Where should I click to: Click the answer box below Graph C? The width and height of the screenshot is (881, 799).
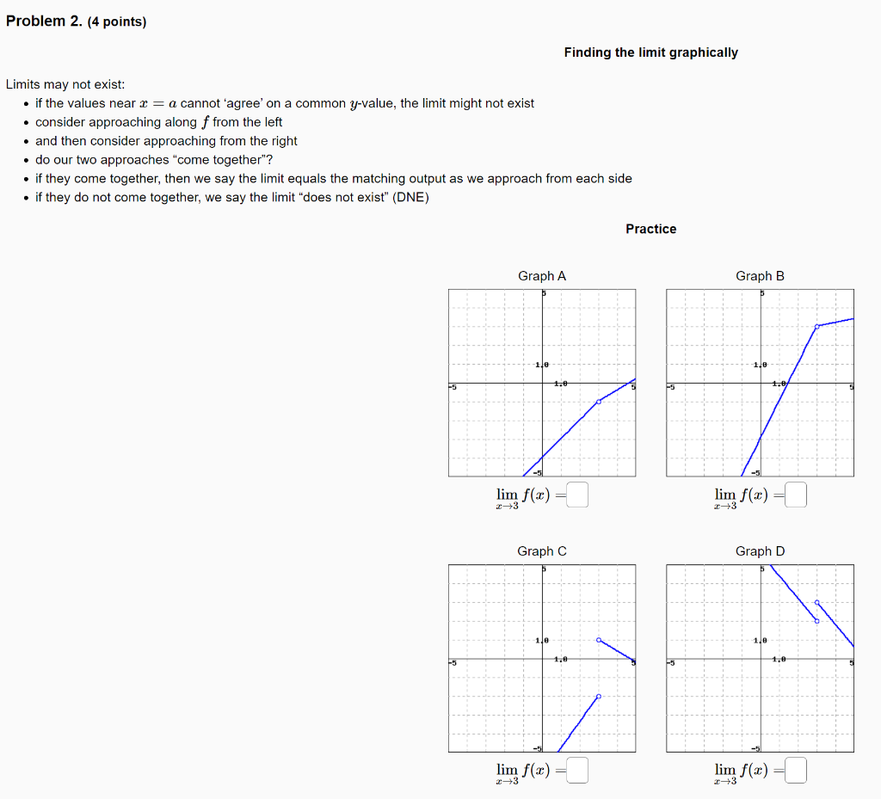(577, 770)
